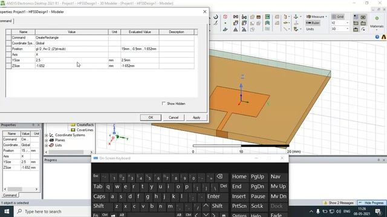The image size is (387, 217).
Task: Expand the Planes tree node
Action: coord(47,140)
